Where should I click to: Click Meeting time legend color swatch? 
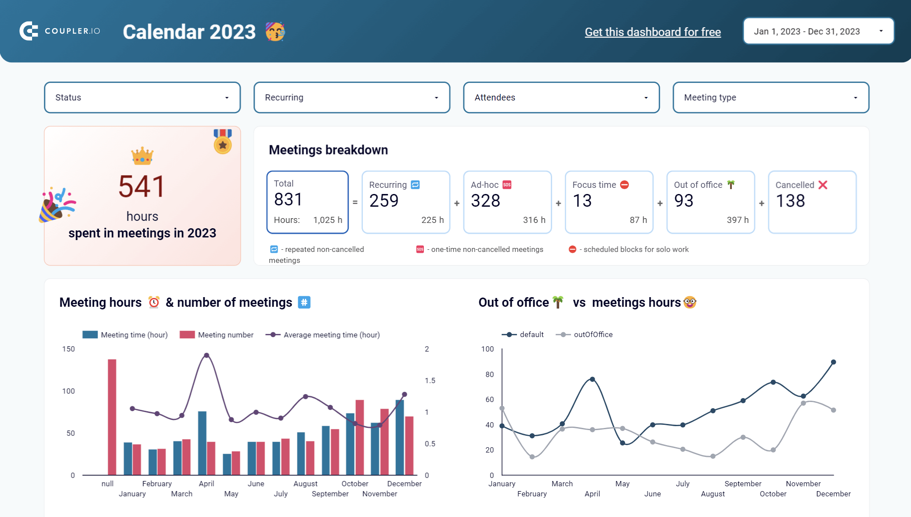90,335
